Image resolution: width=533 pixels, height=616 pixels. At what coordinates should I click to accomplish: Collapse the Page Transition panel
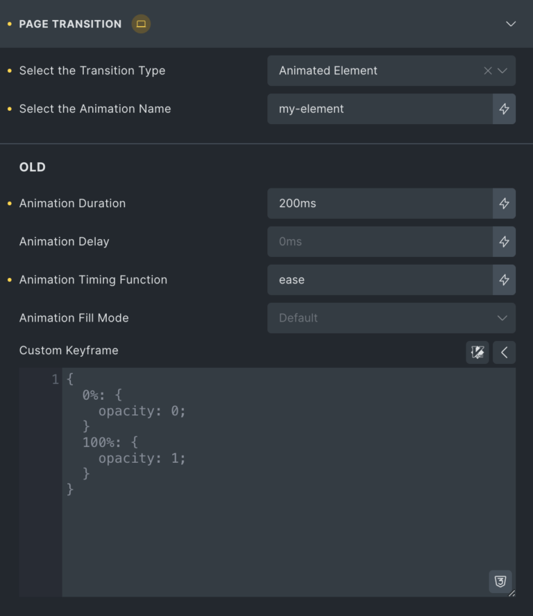coord(511,24)
